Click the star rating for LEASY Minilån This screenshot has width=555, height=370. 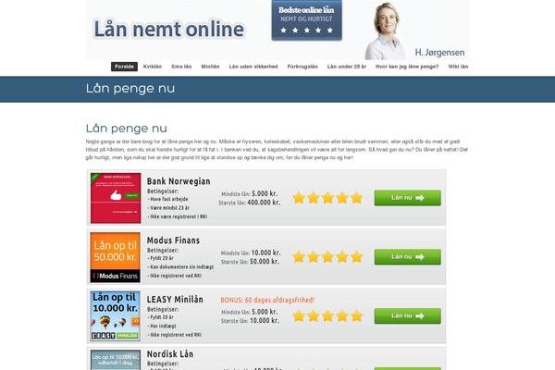tap(327, 316)
